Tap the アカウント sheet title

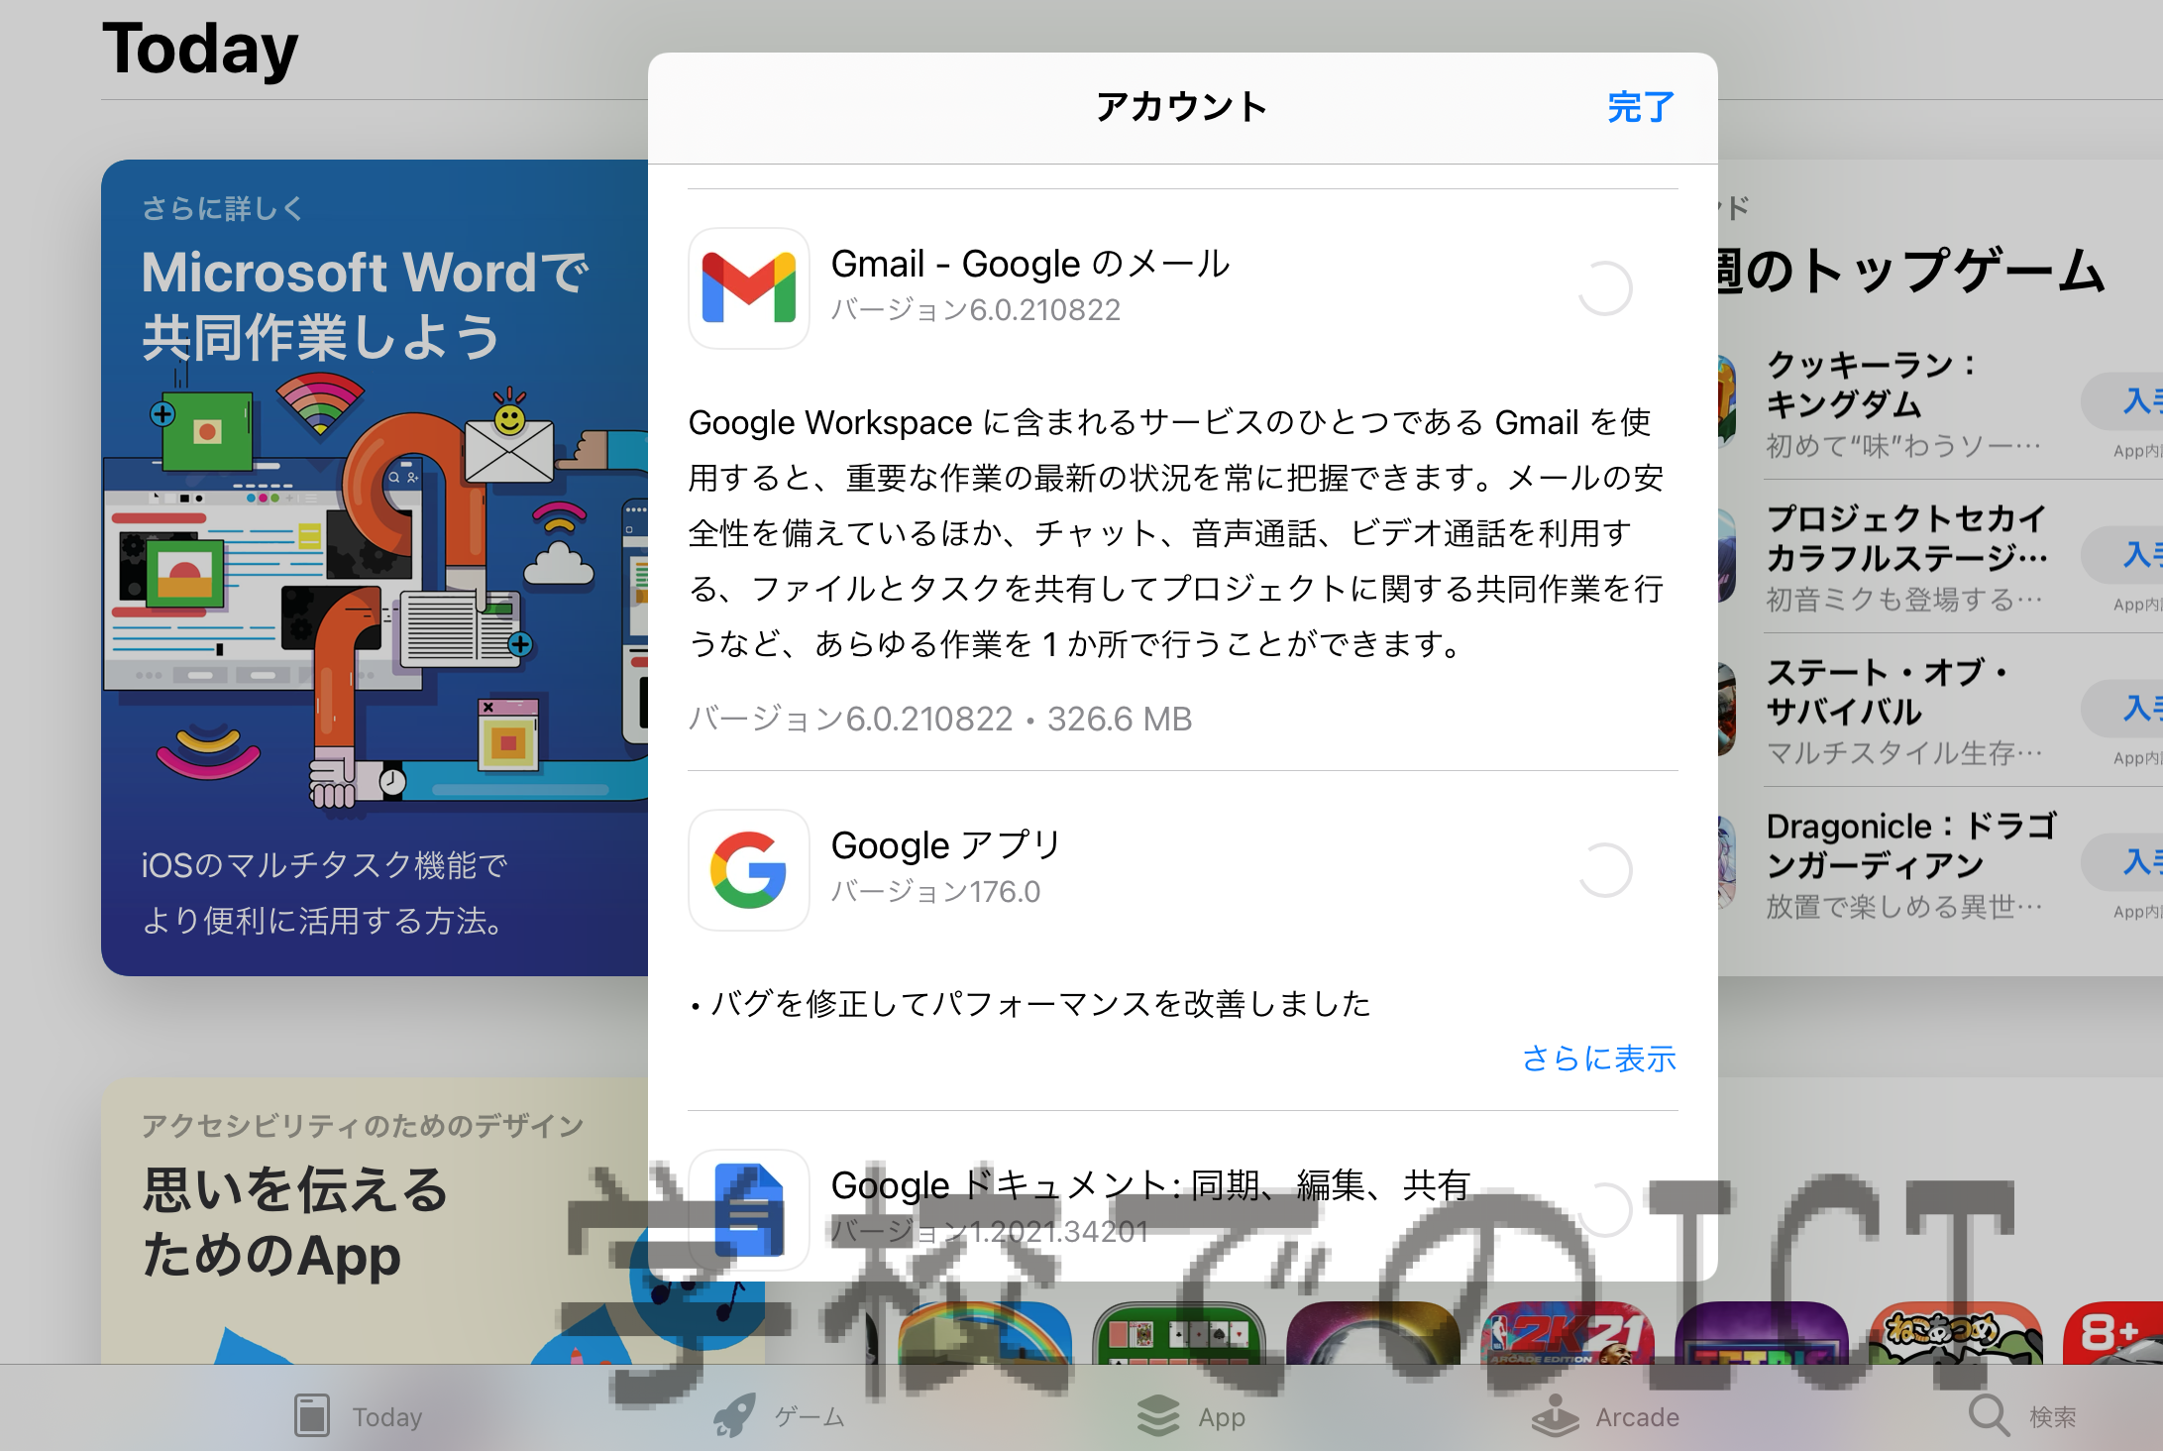1181,107
